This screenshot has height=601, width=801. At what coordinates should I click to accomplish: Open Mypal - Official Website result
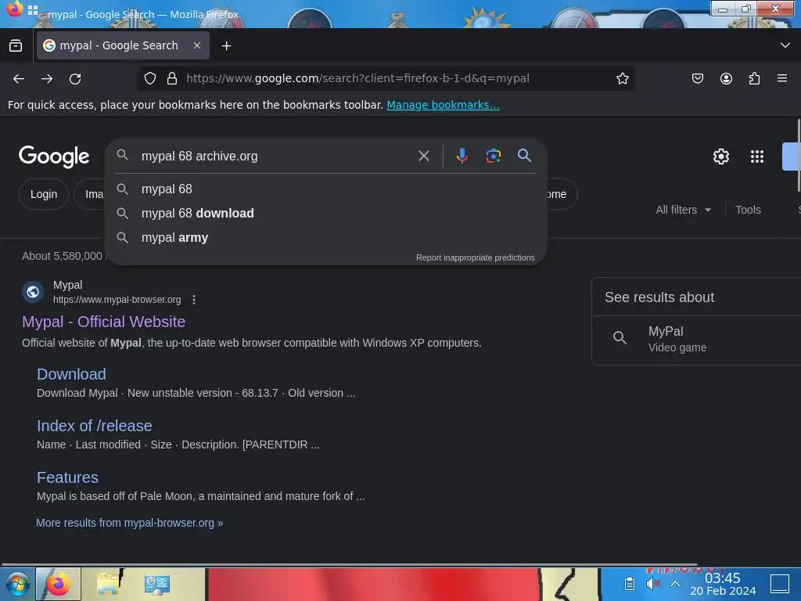104,322
